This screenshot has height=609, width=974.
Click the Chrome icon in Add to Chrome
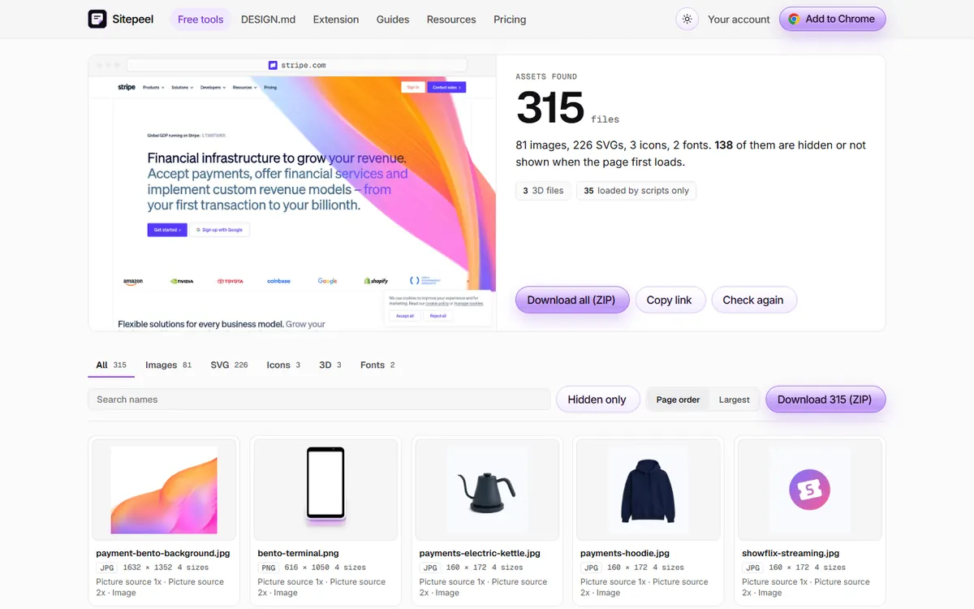pos(794,19)
